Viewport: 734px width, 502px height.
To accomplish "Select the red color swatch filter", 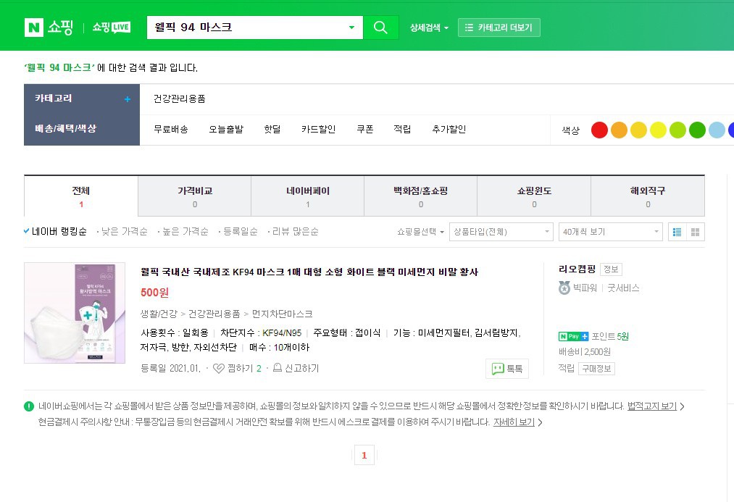I will [600, 130].
